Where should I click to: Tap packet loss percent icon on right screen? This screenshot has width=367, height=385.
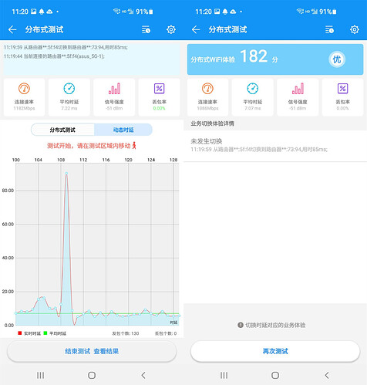point(342,89)
